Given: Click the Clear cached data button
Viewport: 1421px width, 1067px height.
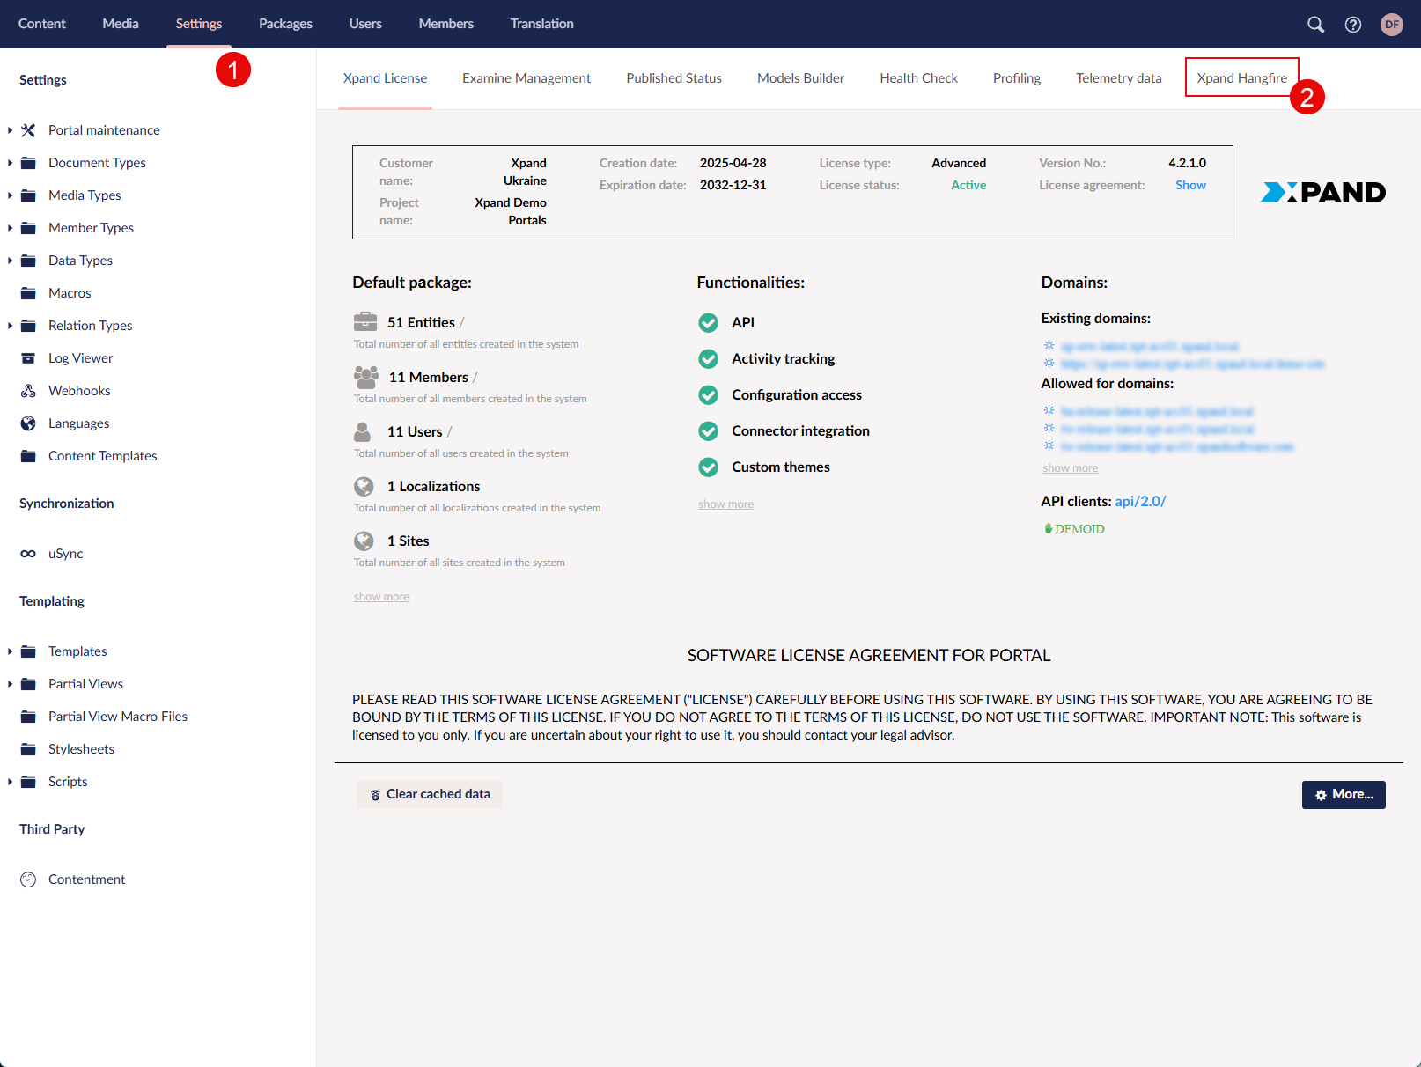Looking at the screenshot, I should click(430, 794).
